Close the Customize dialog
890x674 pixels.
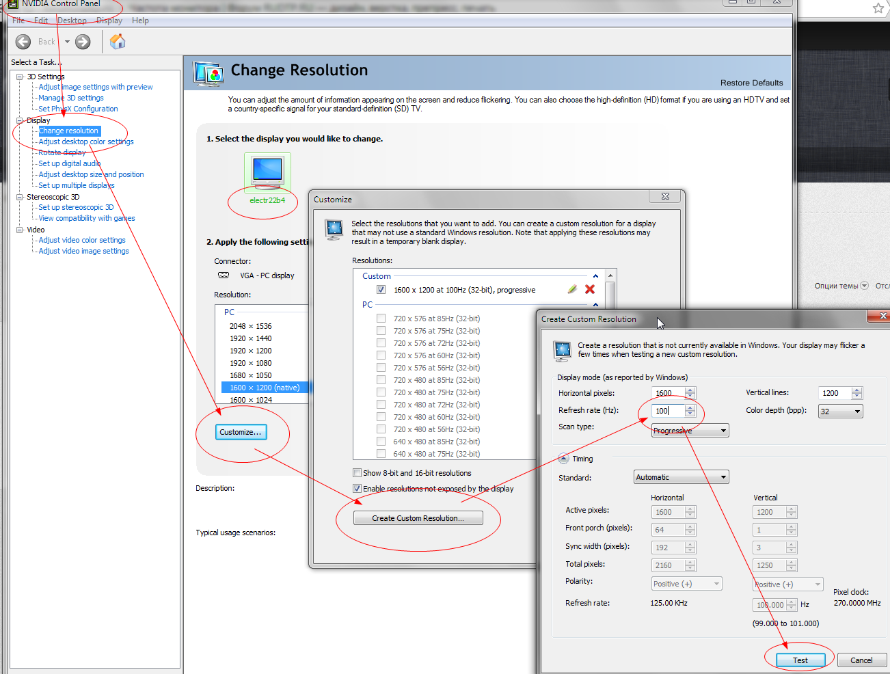tap(665, 196)
